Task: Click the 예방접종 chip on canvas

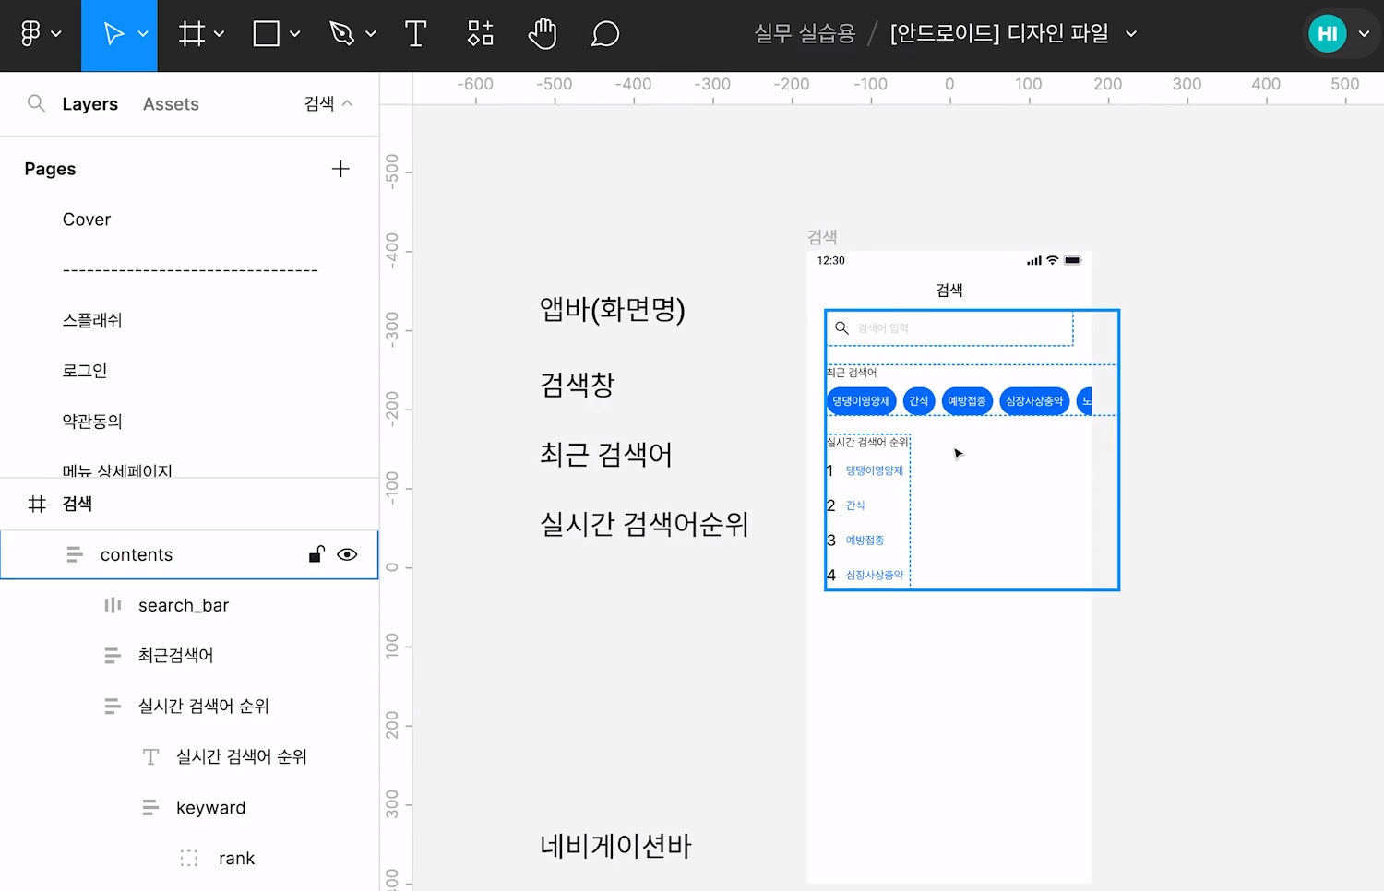Action: pos(967,401)
